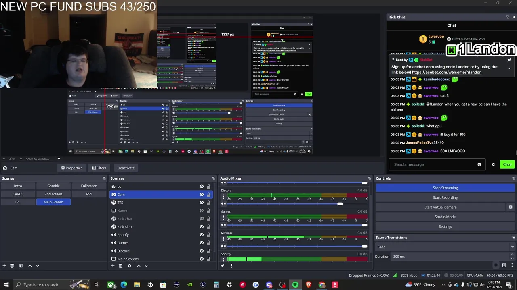Collapse the pinned Kick chat message
517x290 pixels.
click(509, 68)
